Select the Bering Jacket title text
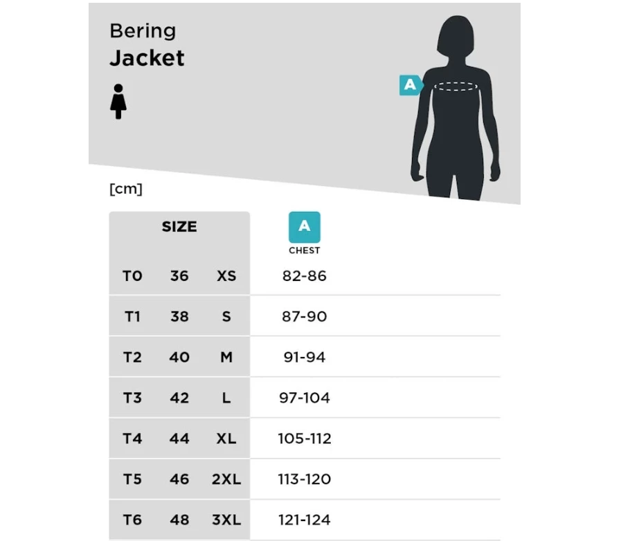The height and width of the screenshot is (541, 630). (x=147, y=44)
